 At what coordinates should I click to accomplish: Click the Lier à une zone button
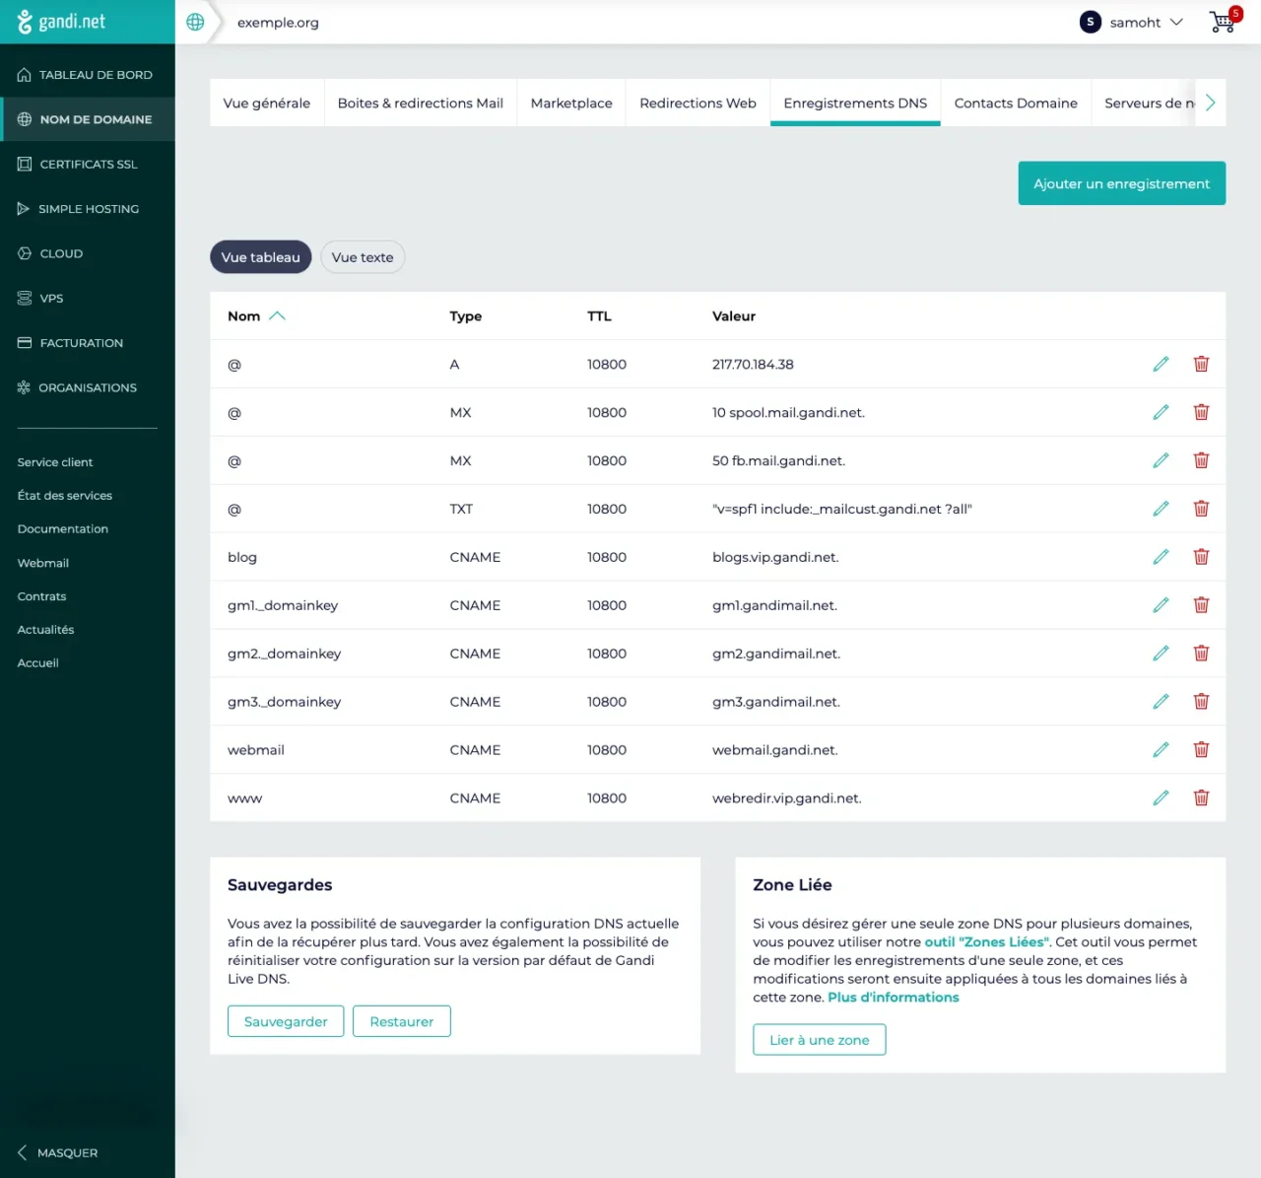click(x=820, y=1040)
